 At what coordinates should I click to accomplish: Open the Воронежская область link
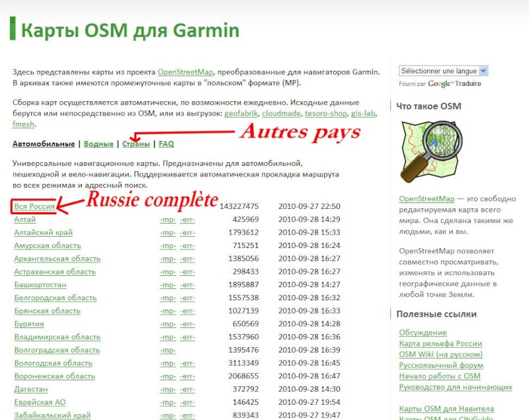(x=54, y=376)
